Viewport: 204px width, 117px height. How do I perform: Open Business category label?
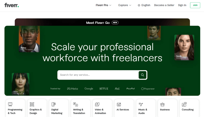point(165,110)
